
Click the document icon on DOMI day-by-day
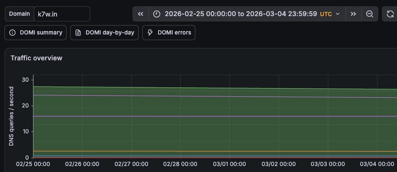click(x=78, y=33)
